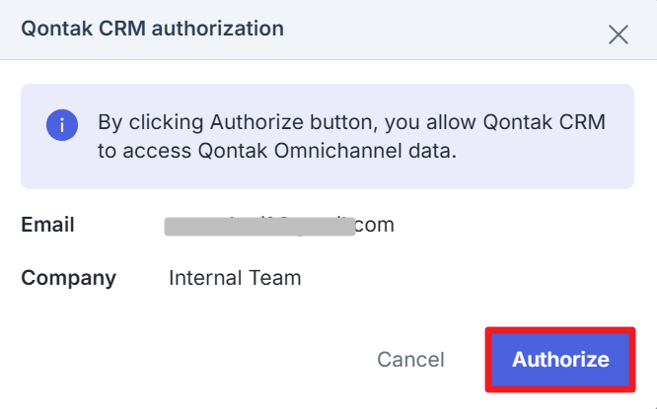Click the Qontak CRM authorization title
Image resolution: width=657 pixels, height=409 pixels.
pyautogui.click(x=153, y=29)
